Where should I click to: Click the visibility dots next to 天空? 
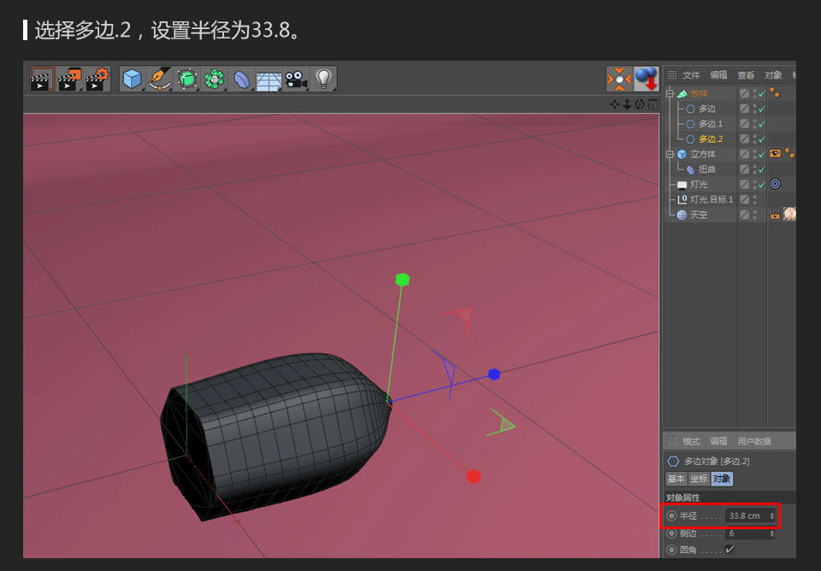(x=755, y=215)
